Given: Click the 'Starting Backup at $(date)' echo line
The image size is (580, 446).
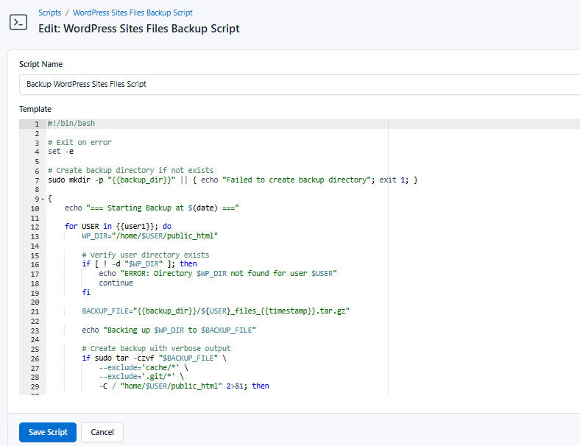Looking at the screenshot, I should [152, 208].
